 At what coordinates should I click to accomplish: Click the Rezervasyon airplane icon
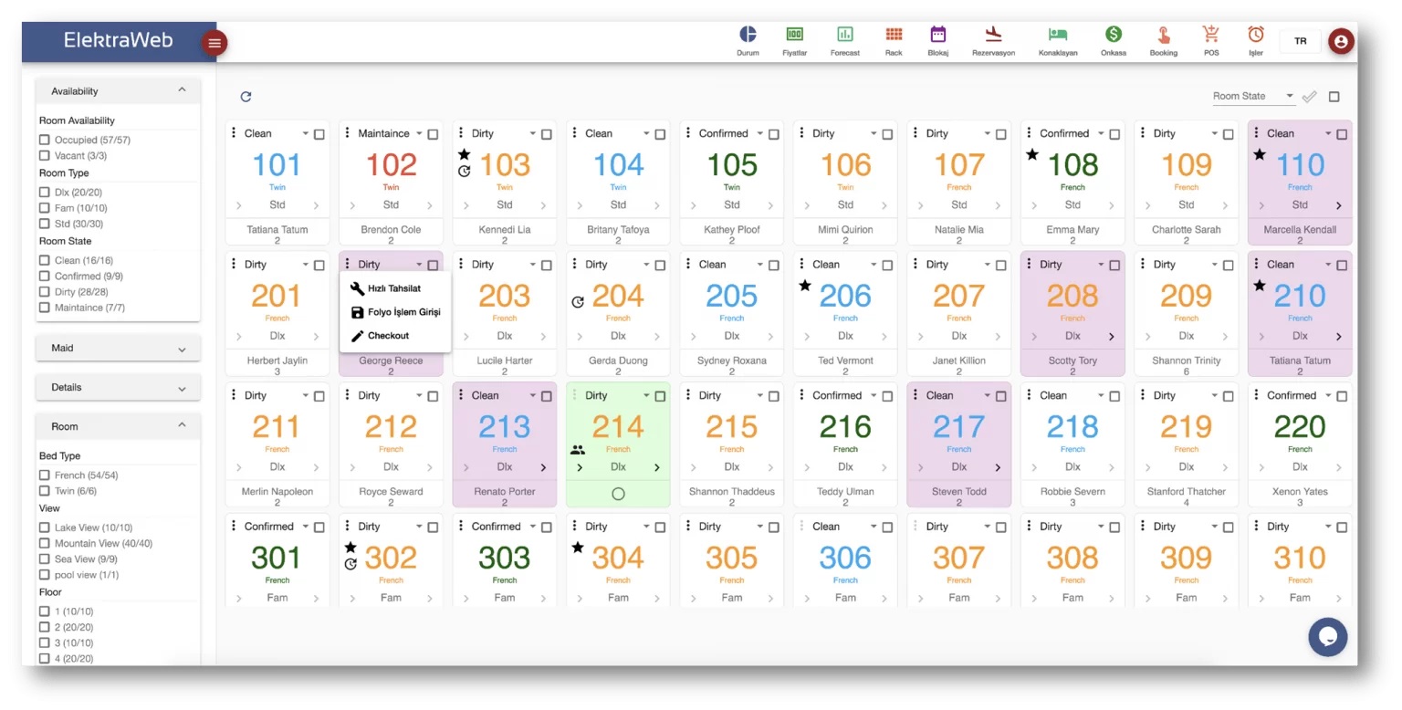(993, 35)
